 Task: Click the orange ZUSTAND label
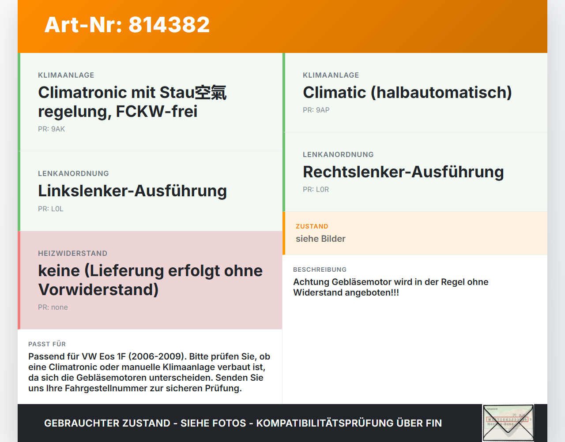(x=312, y=226)
